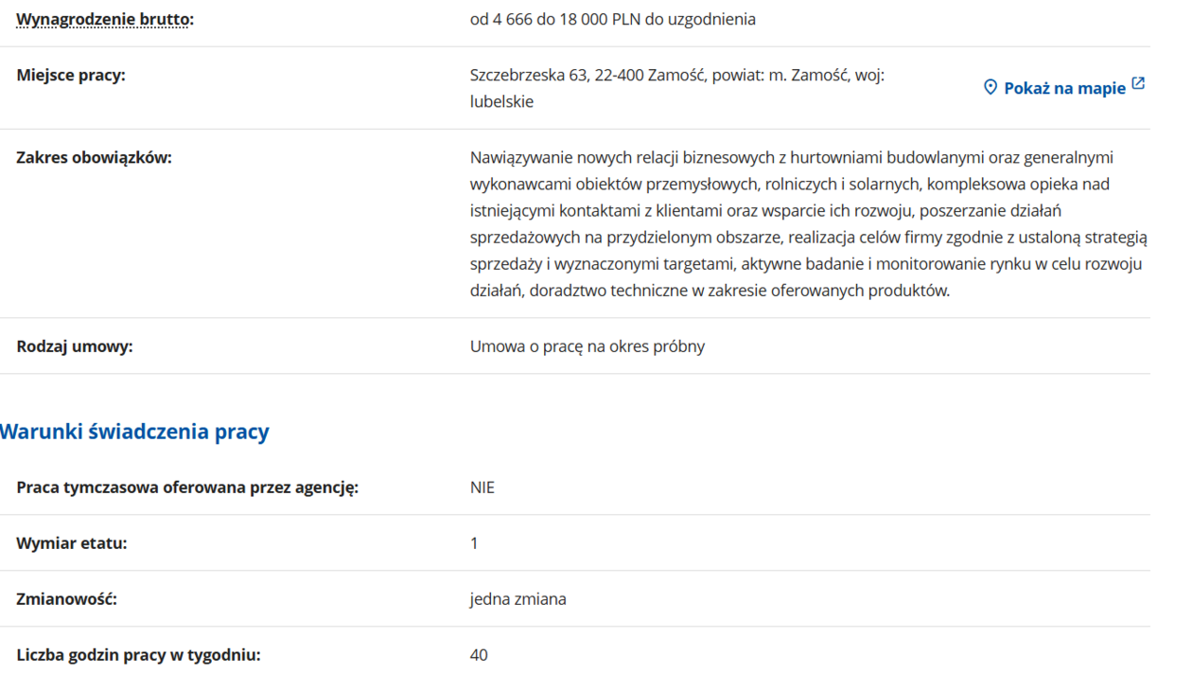Screen dimensions: 1192x673
Task: Click the map pin icon
Action: 990,87
